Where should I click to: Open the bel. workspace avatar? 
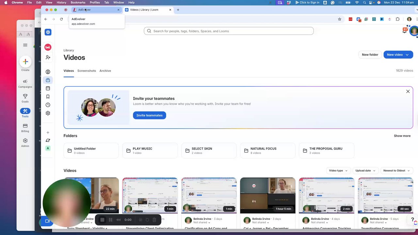48,47
